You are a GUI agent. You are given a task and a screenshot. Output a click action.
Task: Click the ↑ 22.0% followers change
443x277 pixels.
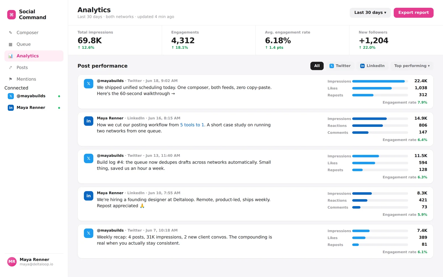tap(367, 48)
